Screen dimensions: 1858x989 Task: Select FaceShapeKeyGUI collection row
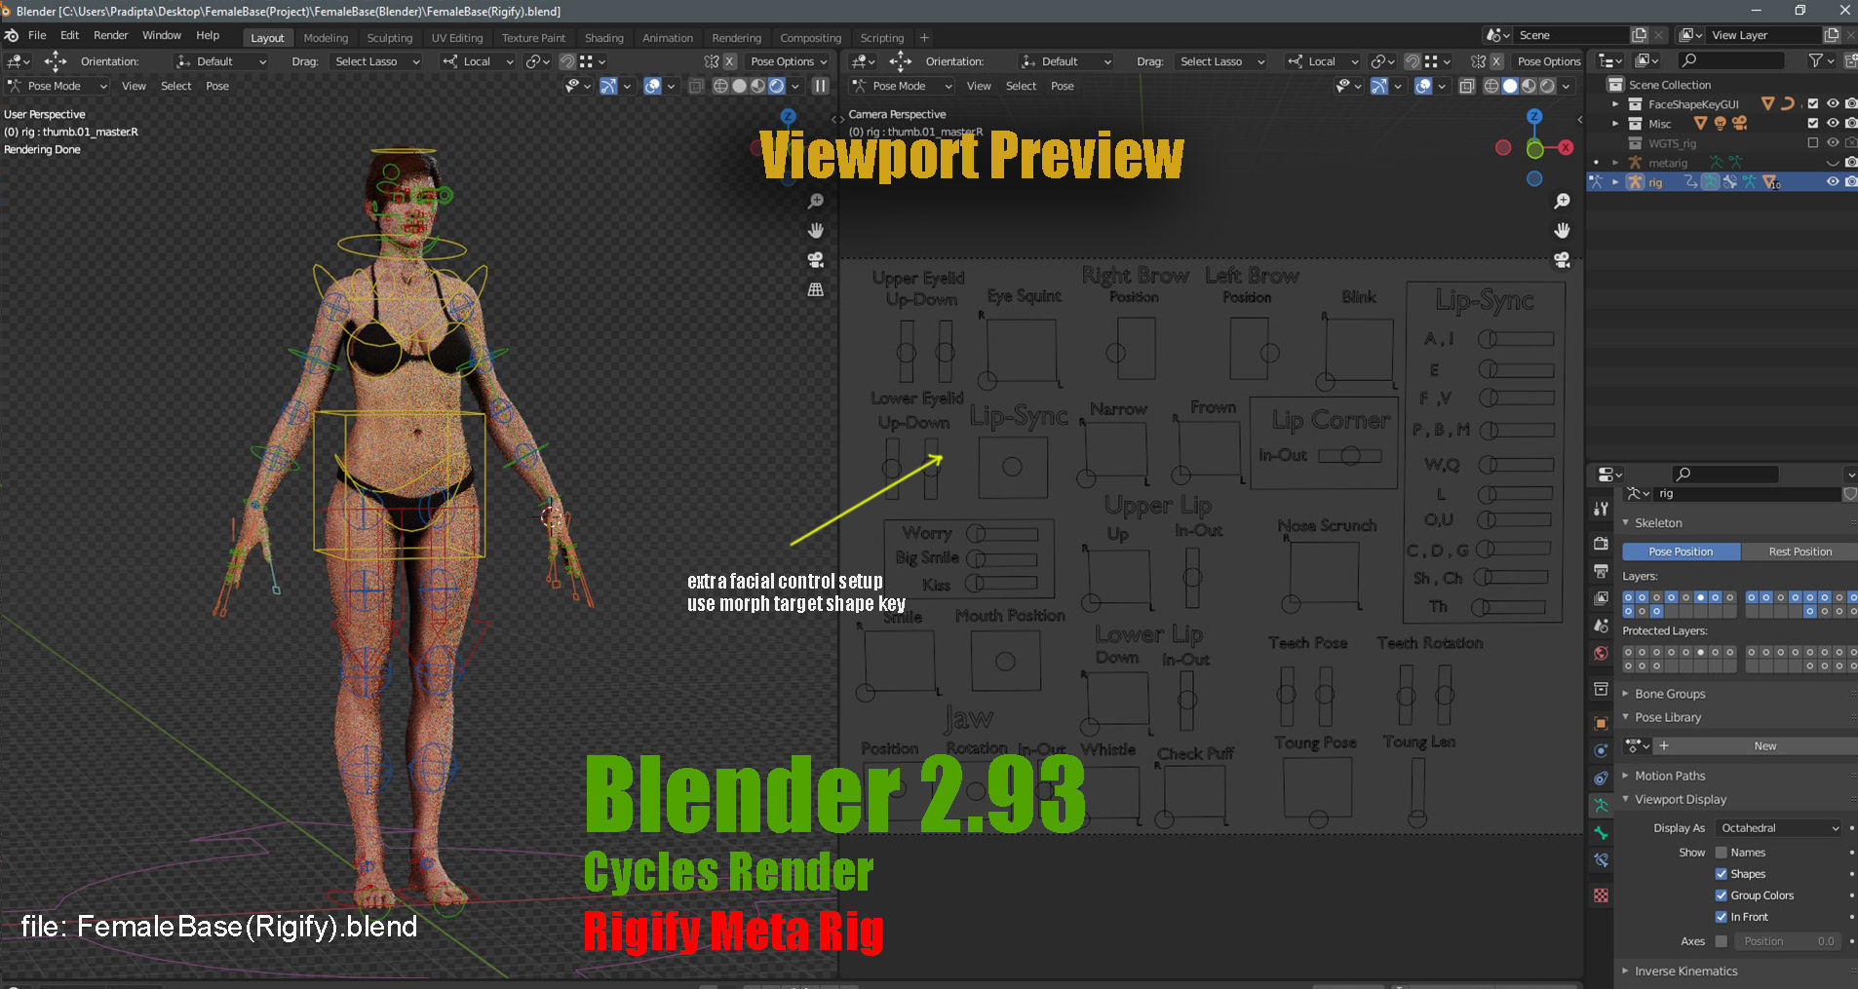[1693, 104]
